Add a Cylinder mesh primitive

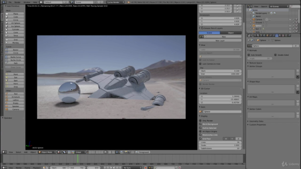click(x=15, y=29)
